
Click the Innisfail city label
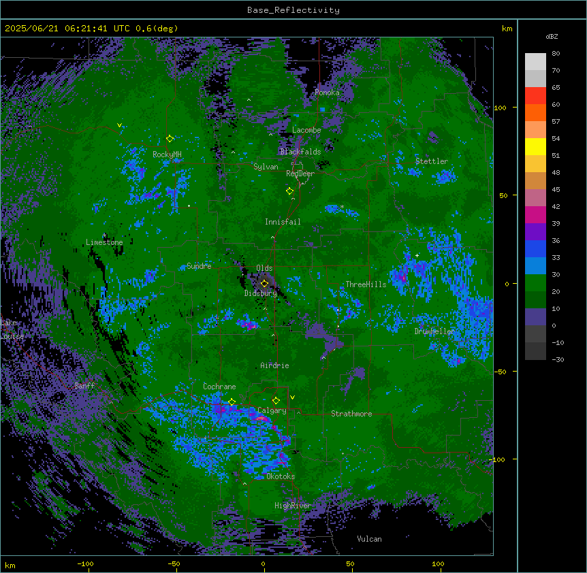283,222
